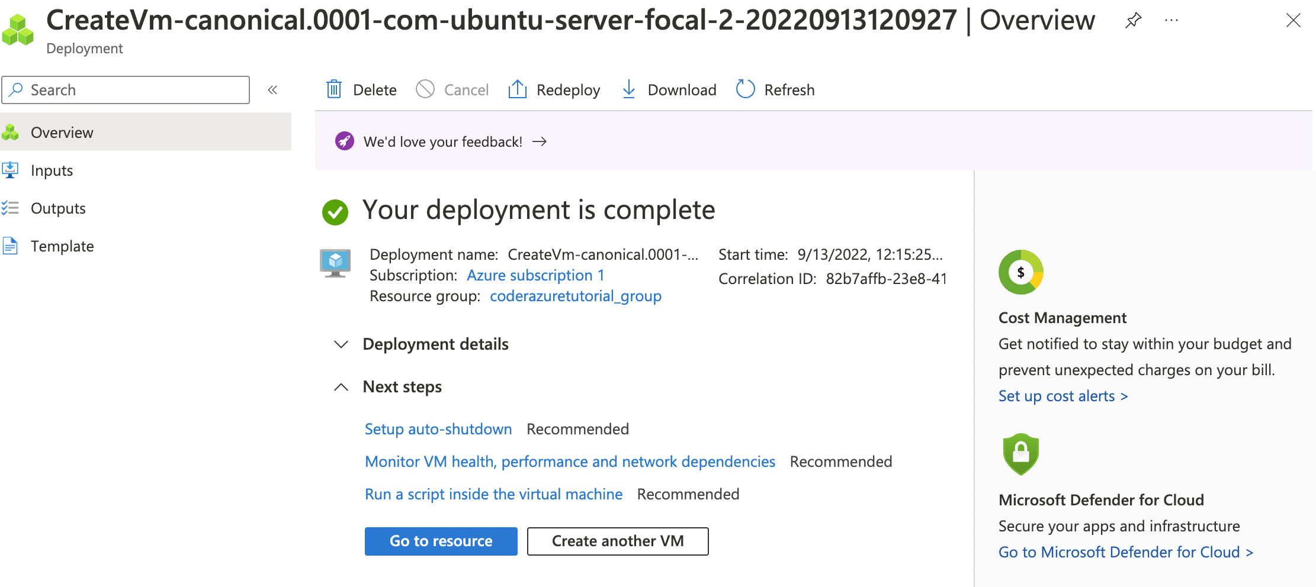Open the ellipsis more options menu

pos(1171,20)
